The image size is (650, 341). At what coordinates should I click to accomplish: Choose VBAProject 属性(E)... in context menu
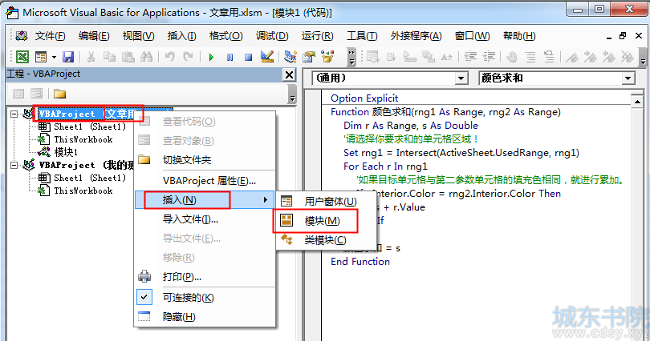[x=205, y=181]
